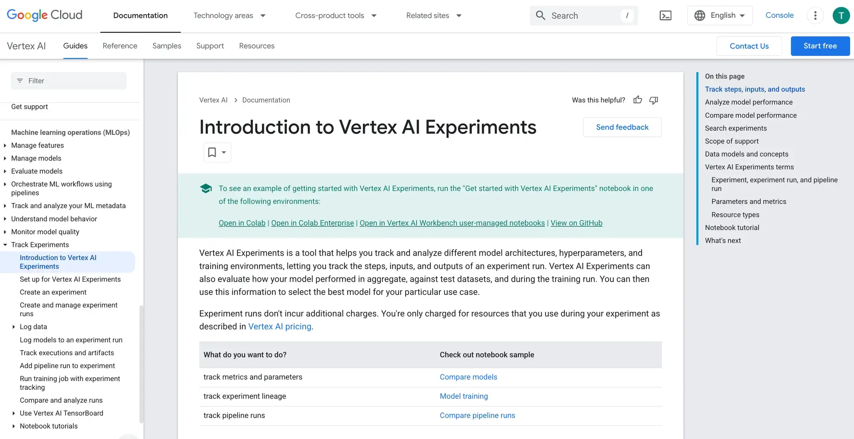Open the Vertex AI pricing link

[279, 326]
